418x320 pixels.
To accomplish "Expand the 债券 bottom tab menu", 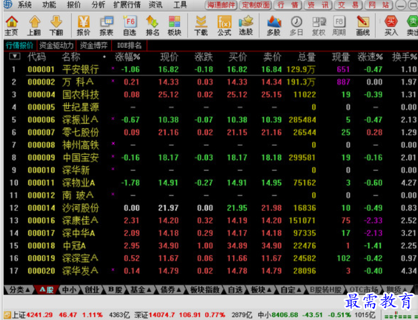I will click(170, 289).
